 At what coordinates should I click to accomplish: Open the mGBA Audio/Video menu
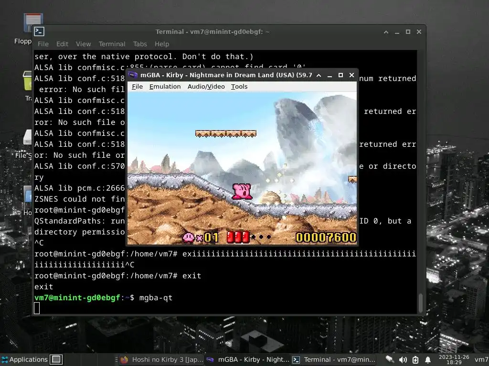pos(206,87)
